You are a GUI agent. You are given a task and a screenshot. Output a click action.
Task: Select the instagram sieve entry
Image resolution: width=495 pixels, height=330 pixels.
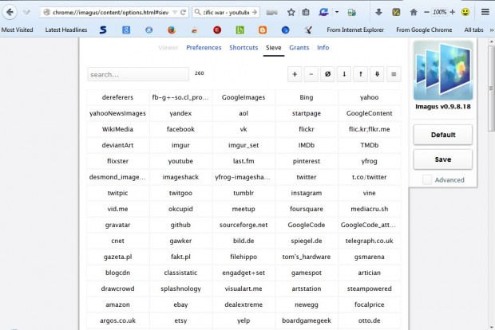[307, 193]
